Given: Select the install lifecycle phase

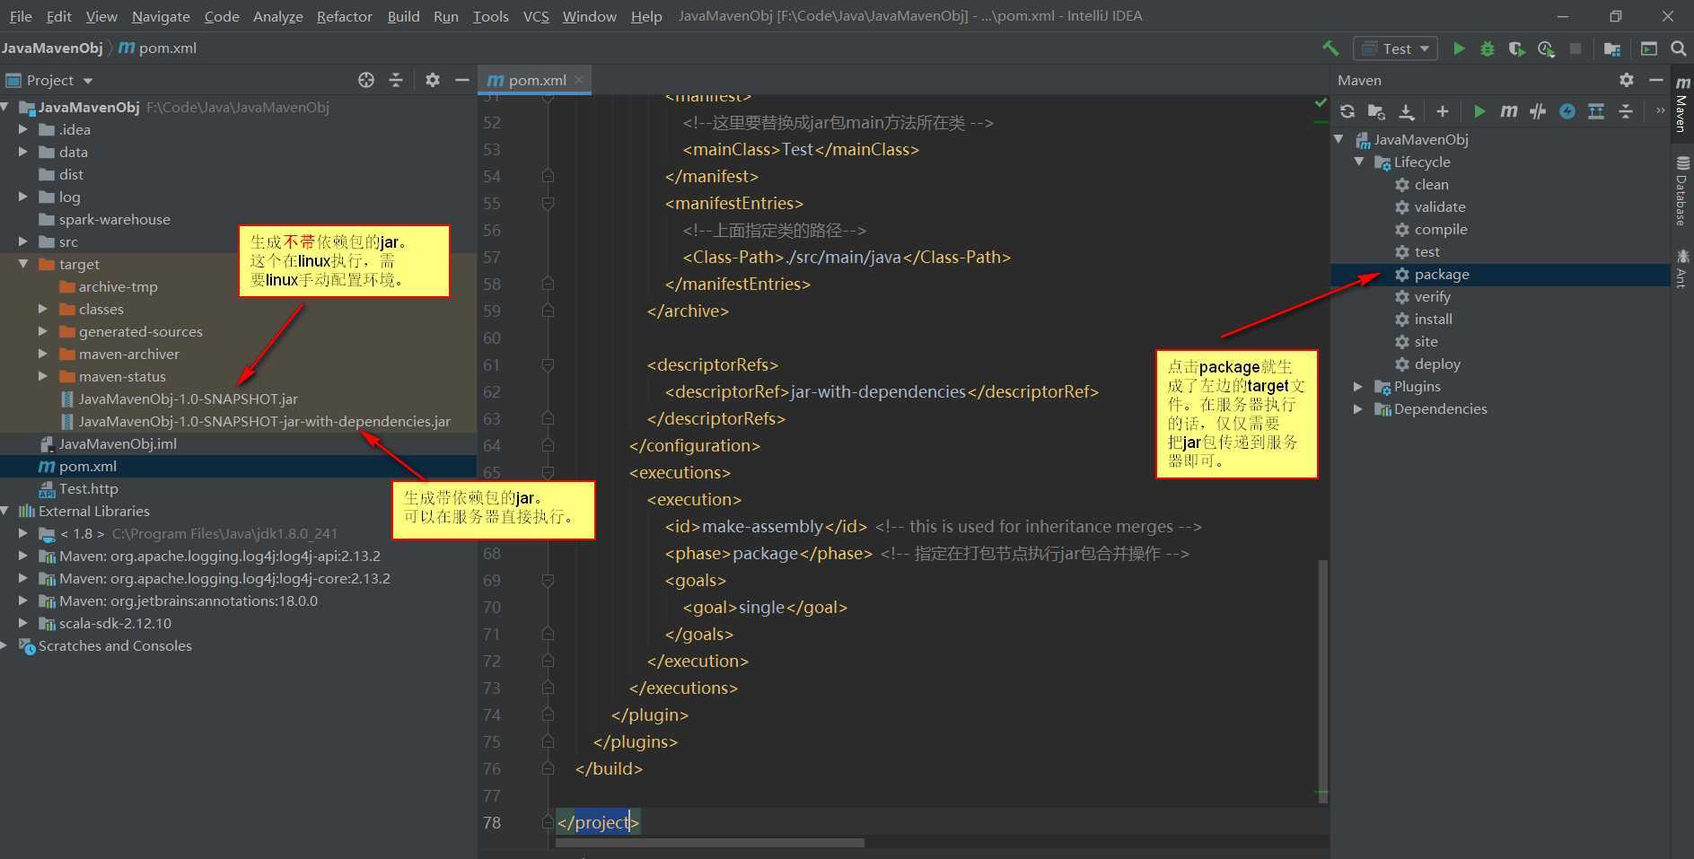Looking at the screenshot, I should click(x=1433, y=319).
